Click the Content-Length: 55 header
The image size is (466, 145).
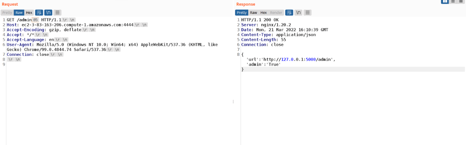pos(264,39)
